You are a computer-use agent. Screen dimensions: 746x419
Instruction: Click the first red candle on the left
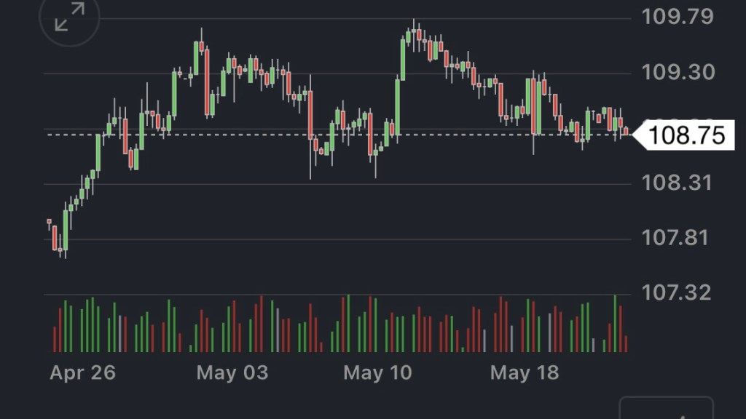50,221
